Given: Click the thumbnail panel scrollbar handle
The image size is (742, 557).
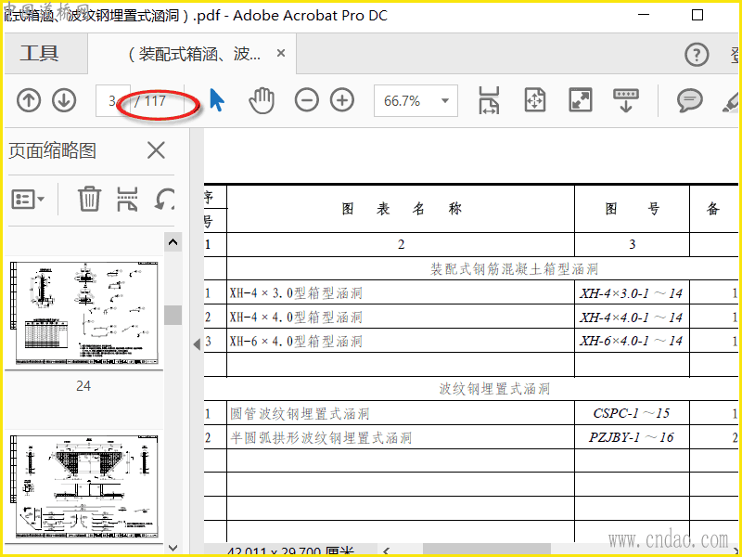Looking at the screenshot, I should (x=173, y=315).
